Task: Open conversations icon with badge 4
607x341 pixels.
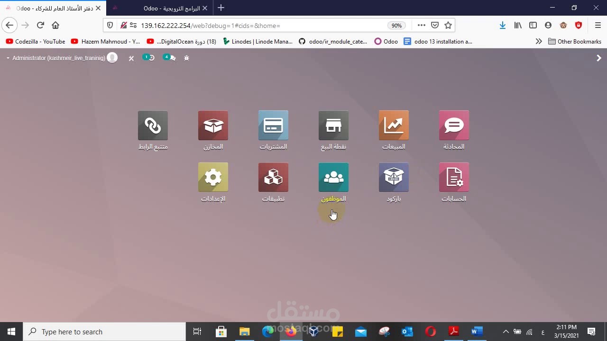Action: click(169, 58)
